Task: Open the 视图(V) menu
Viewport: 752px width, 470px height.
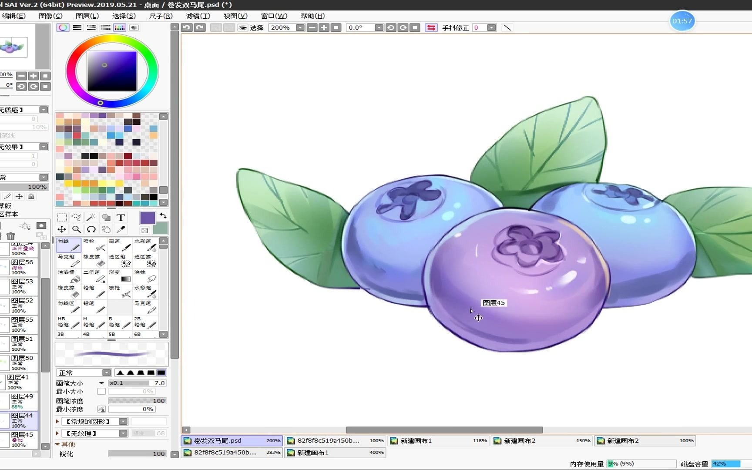Action: point(235,16)
